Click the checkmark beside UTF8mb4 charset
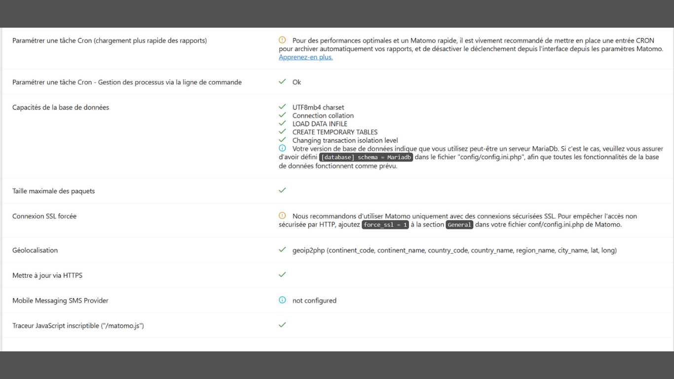The width and height of the screenshot is (674, 379). (282, 107)
